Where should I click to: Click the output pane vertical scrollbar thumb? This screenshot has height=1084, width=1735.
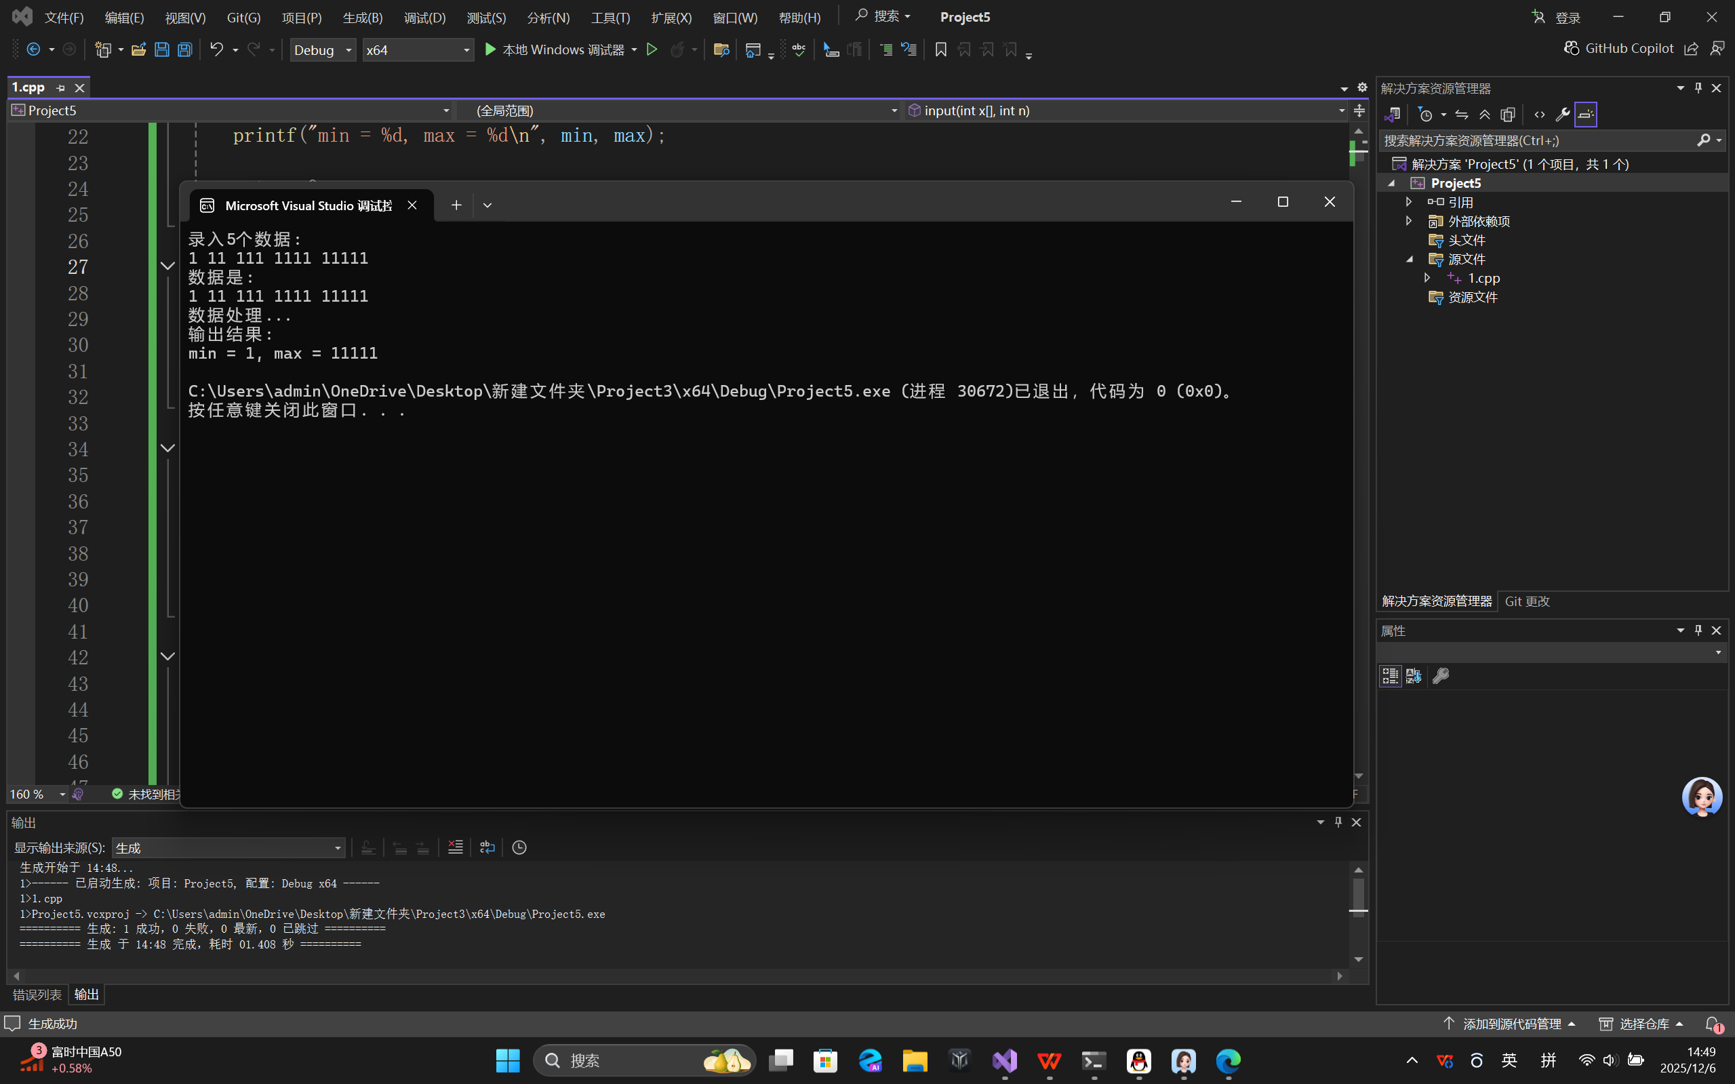coord(1358,894)
